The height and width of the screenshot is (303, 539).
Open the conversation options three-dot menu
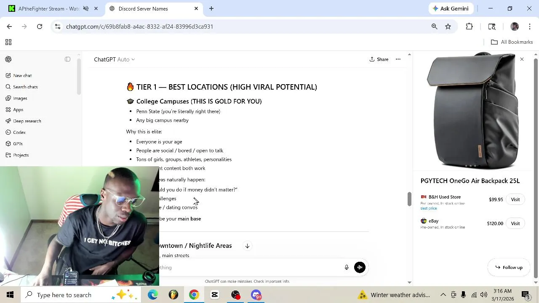(x=398, y=59)
